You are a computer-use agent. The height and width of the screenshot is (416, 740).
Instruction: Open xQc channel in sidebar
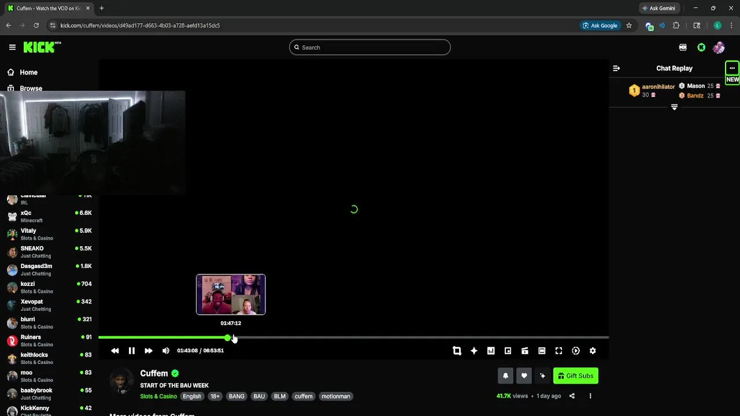[49, 217]
